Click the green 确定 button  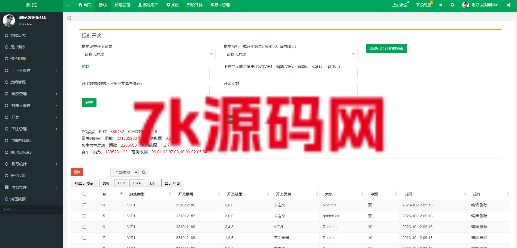pos(89,103)
